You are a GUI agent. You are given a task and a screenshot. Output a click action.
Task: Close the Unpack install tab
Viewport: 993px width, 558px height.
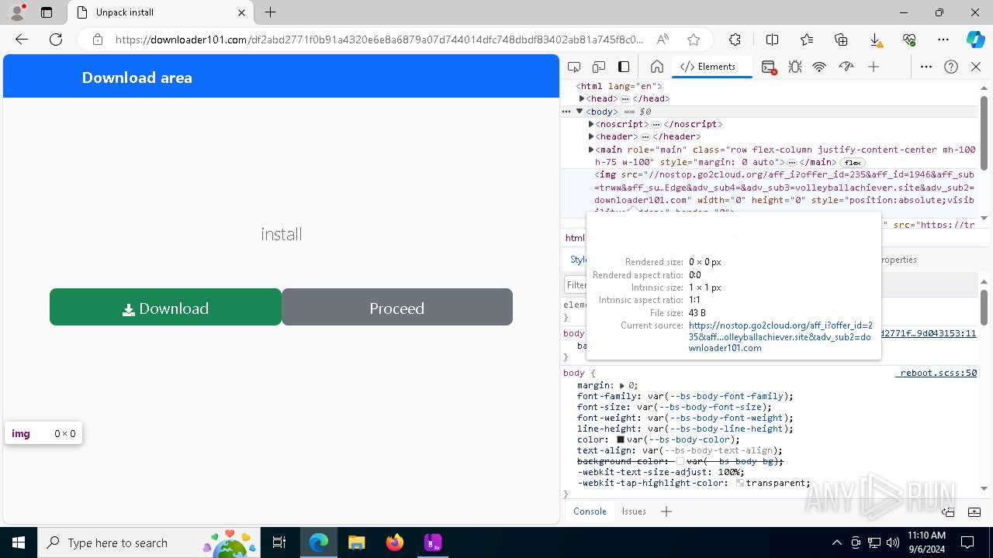coord(242,12)
